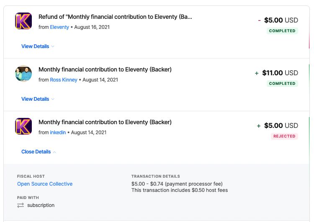This screenshot has height=222, width=314.
Task: Open the Eleventy collective link
Action: 59,27
